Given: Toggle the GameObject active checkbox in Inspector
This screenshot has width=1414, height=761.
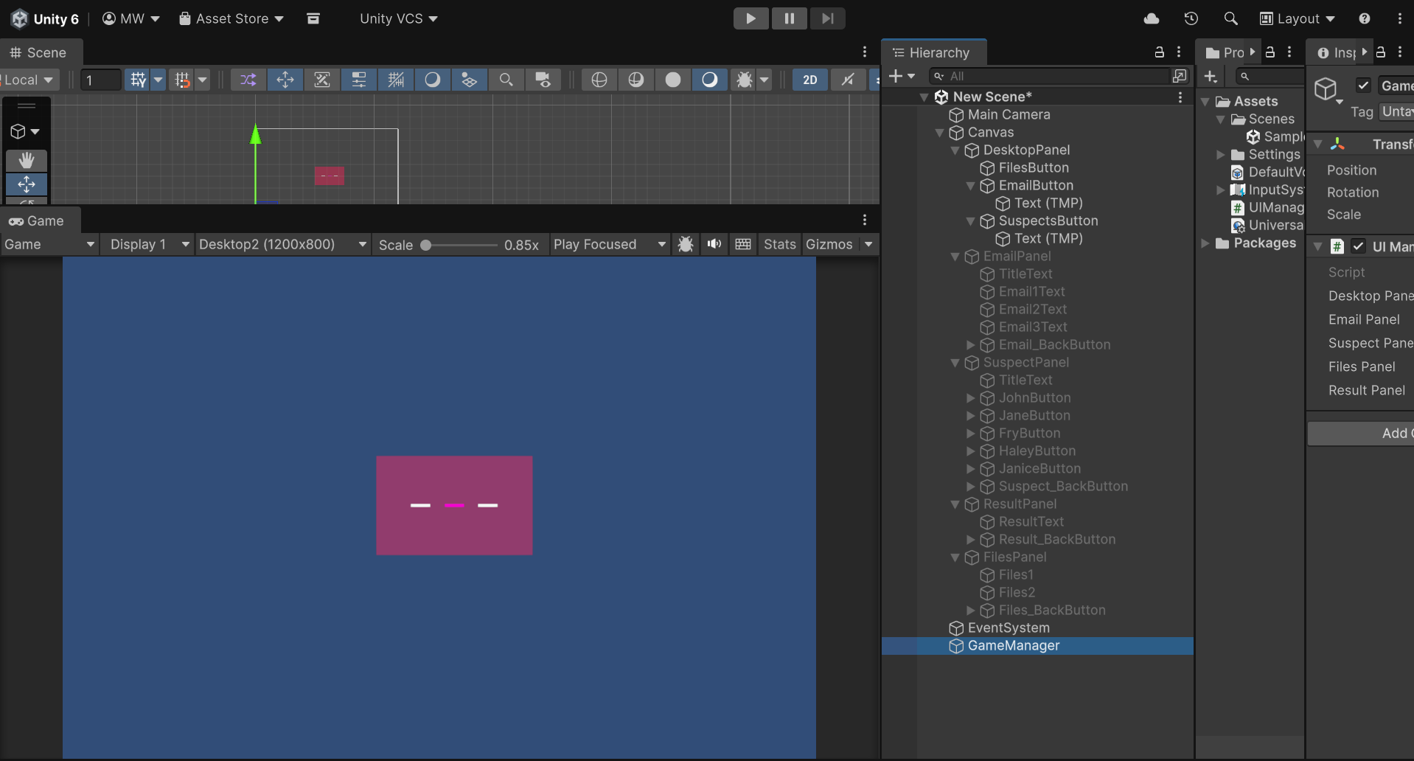Looking at the screenshot, I should click(x=1363, y=86).
